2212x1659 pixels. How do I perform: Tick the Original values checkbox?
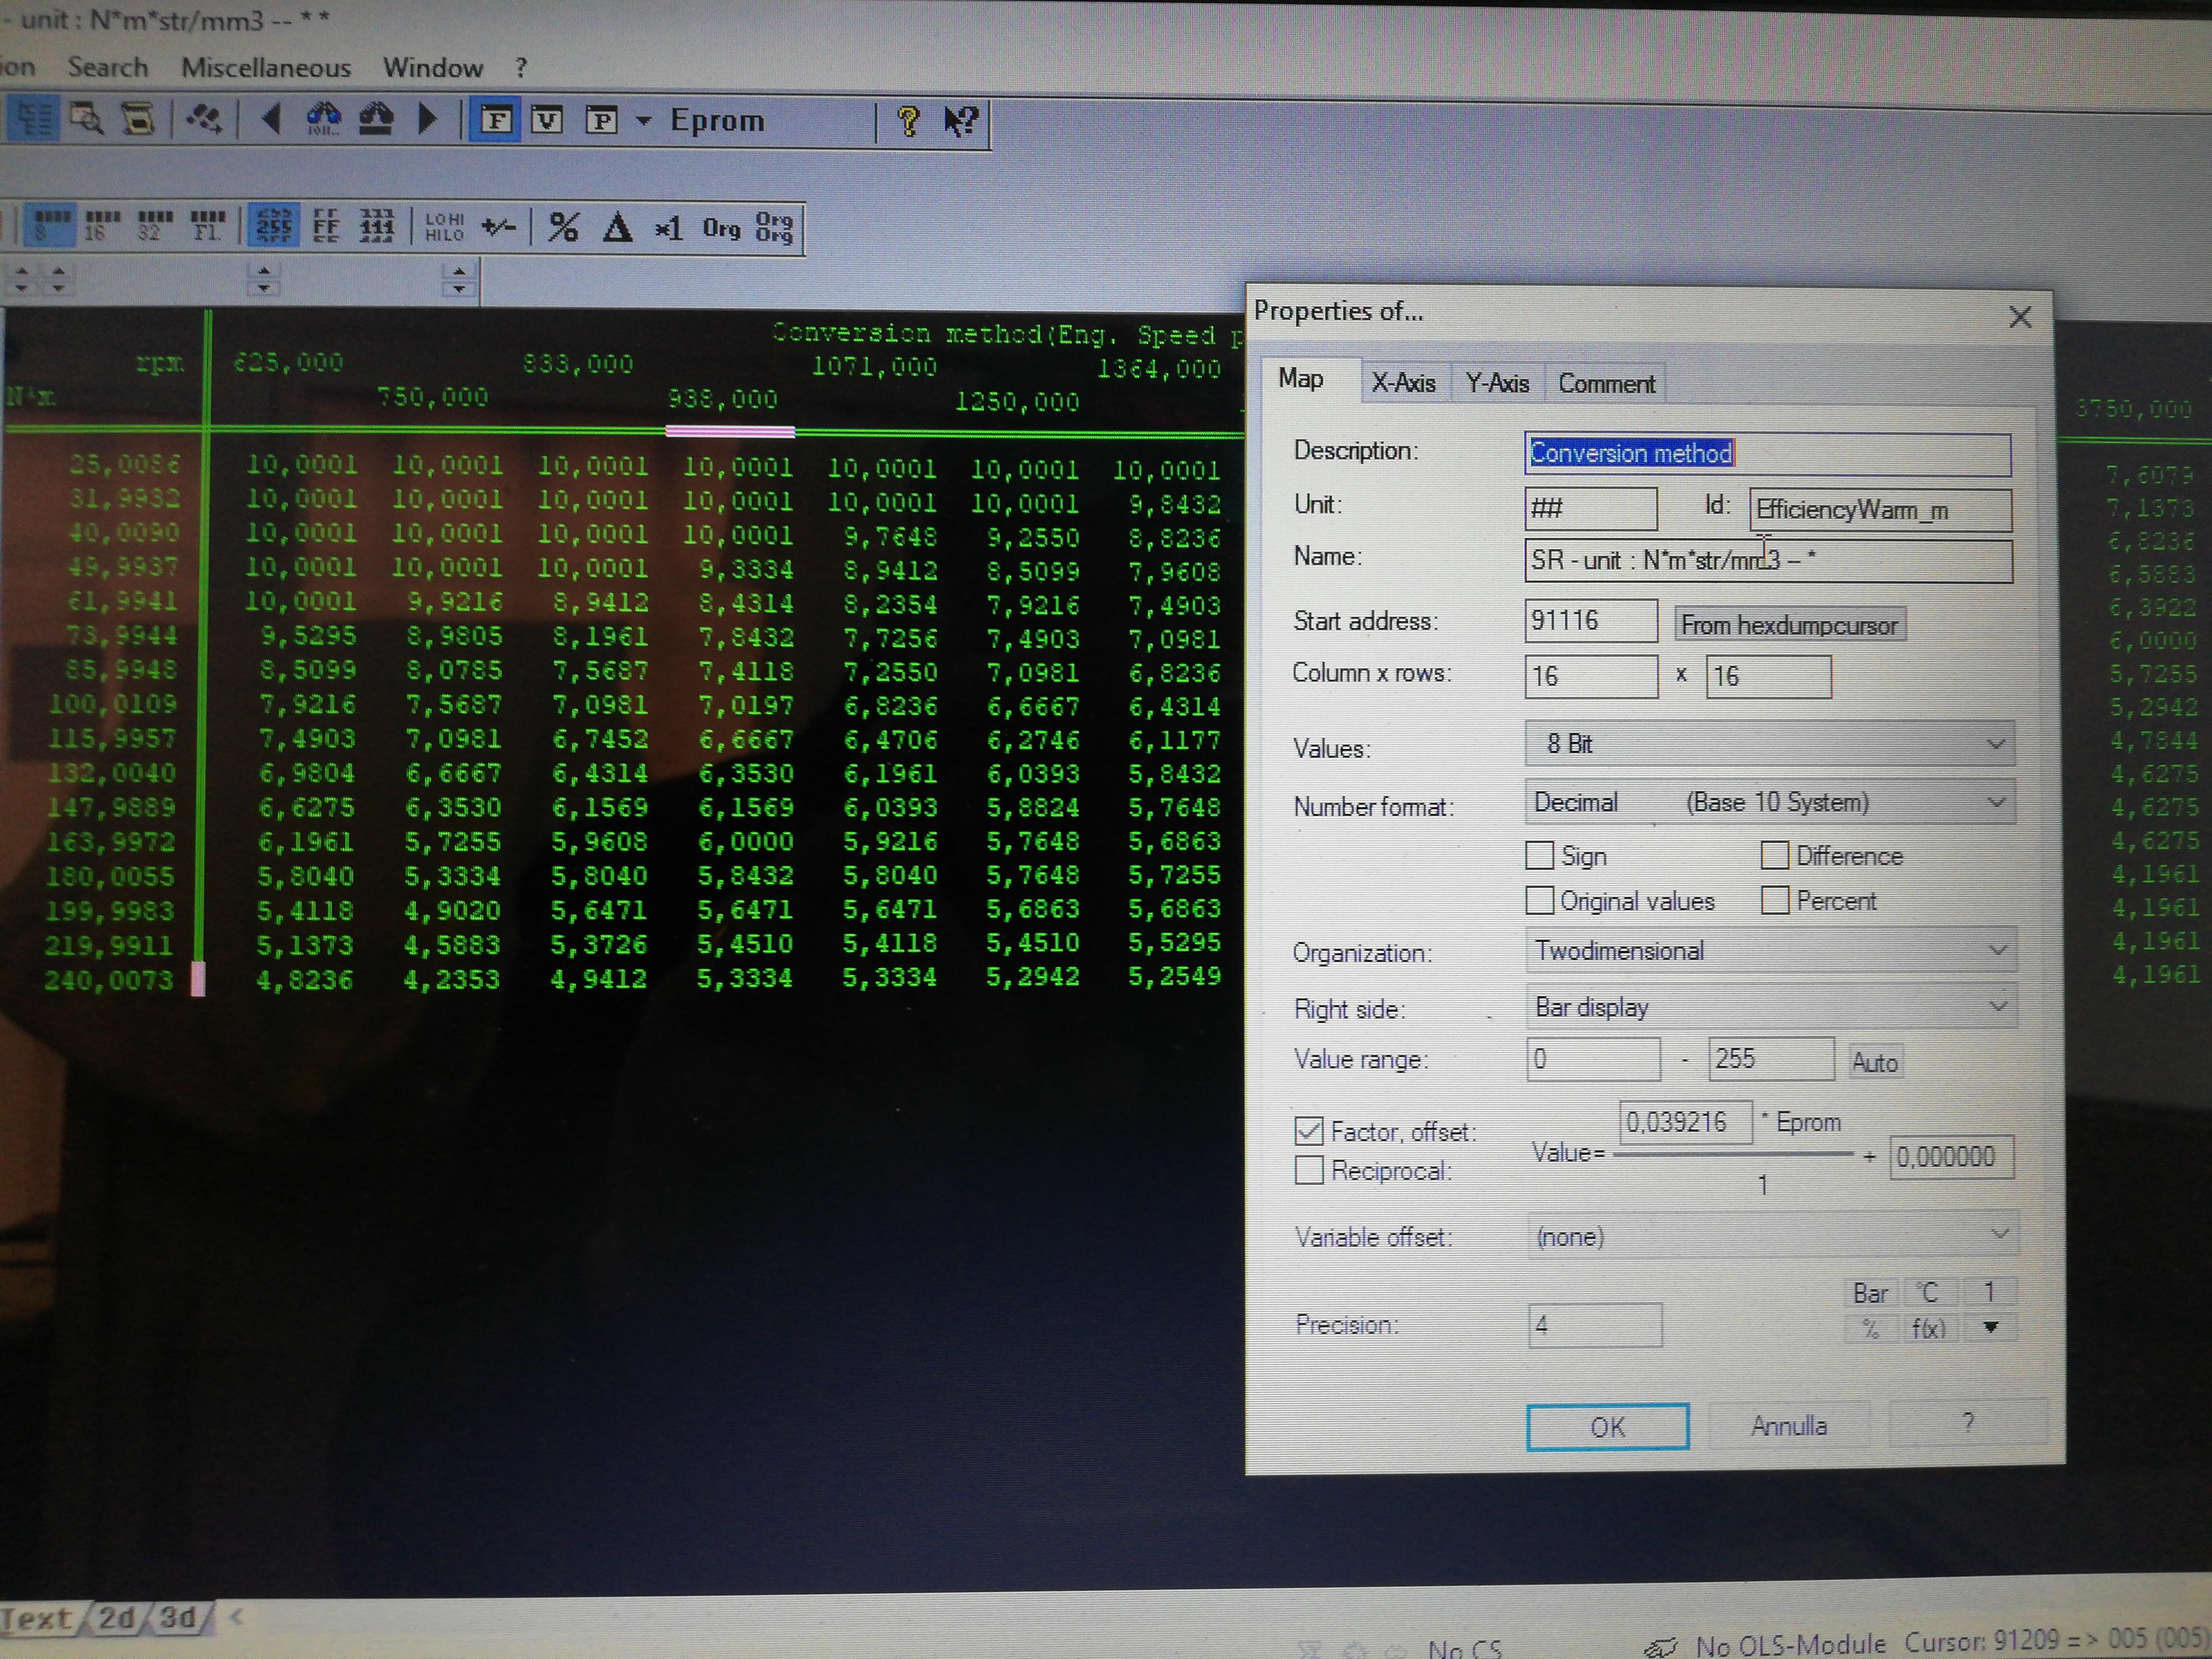click(x=1540, y=901)
